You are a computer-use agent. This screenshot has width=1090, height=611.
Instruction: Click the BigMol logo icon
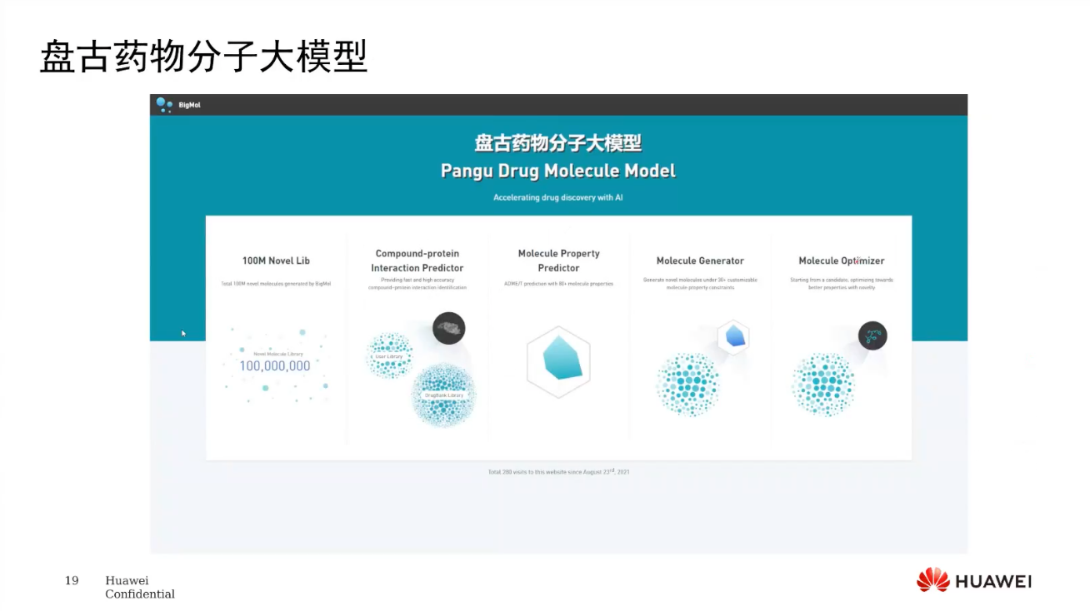pyautogui.click(x=164, y=104)
